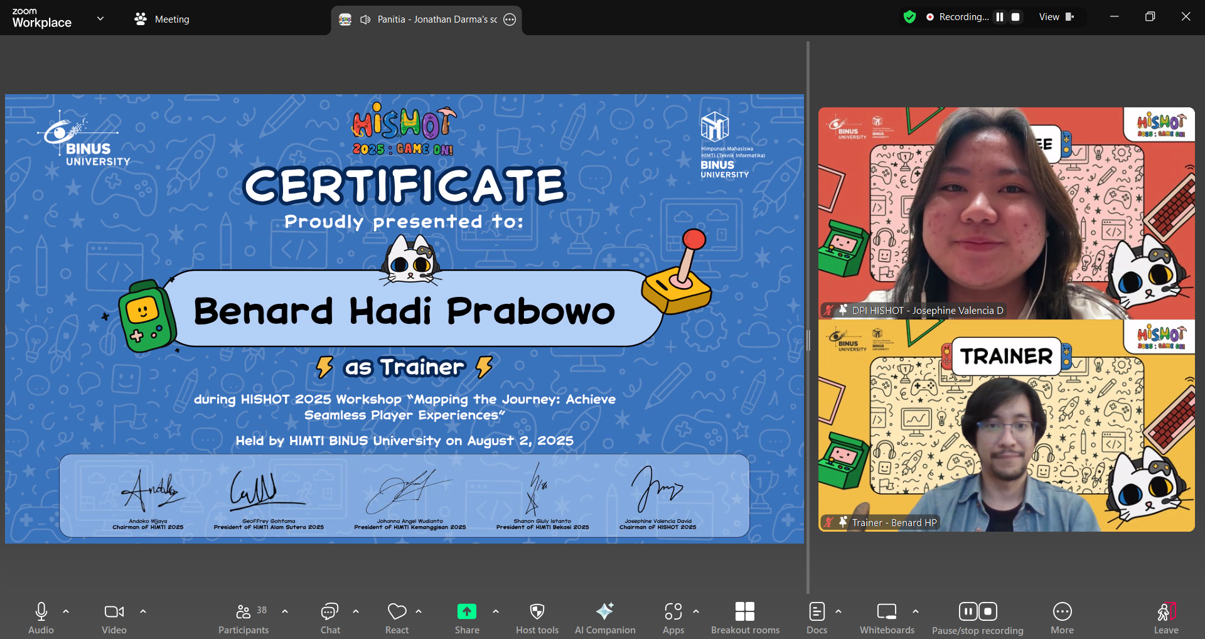Pause the recording in top bar
The width and height of the screenshot is (1205, 639).
pyautogui.click(x=1000, y=17)
